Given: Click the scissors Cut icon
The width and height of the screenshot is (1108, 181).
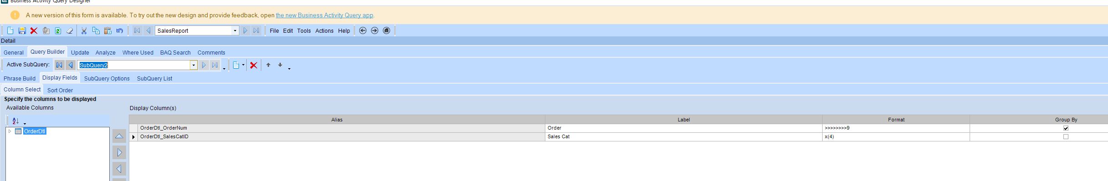Looking at the screenshot, I should (84, 30).
